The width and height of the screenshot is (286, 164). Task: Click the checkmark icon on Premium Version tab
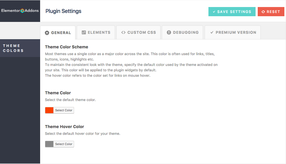click(212, 32)
